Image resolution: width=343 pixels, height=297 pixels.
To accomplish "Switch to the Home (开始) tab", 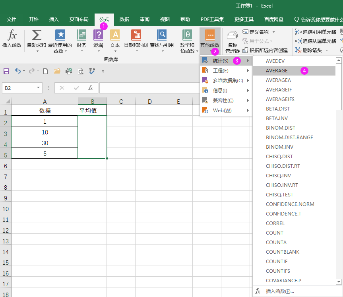I will [x=34, y=19].
